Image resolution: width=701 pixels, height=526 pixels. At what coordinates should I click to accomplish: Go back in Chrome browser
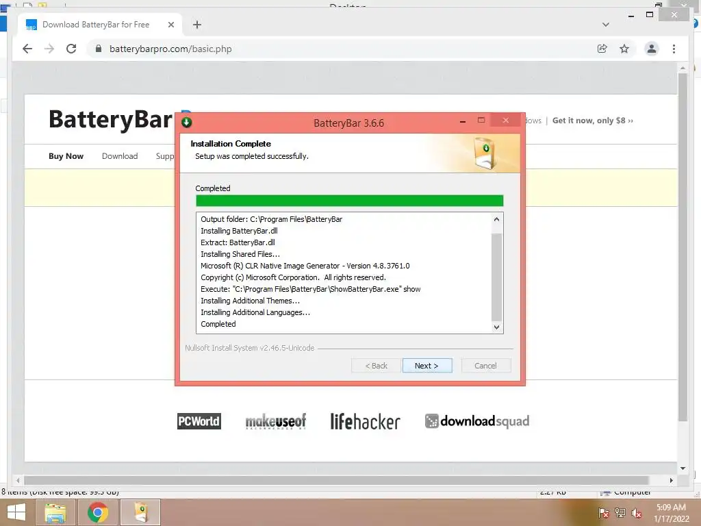[27, 49]
